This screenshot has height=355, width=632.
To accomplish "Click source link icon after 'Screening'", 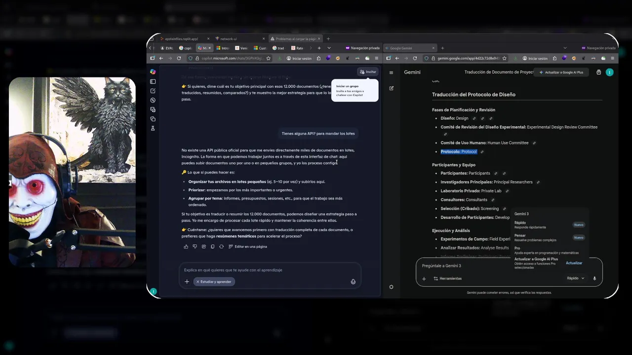I will click(x=504, y=209).
